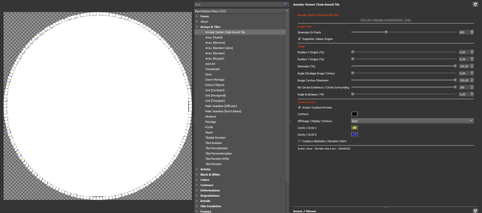482x213 pixels.
Task: Open the Steiner chain Wikipedia link
Action: (385, 20)
